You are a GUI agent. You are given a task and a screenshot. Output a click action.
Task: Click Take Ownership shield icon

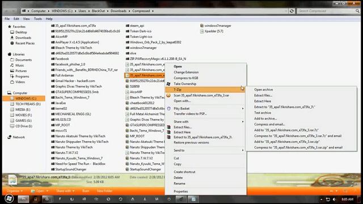[x=168, y=84]
